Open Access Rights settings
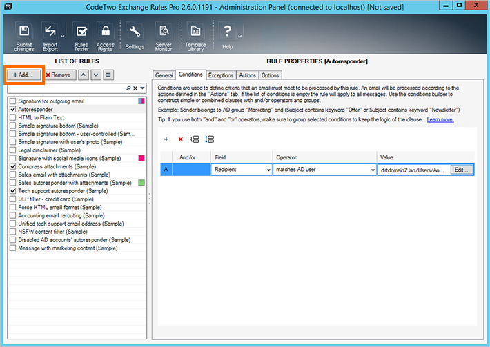Image resolution: width=490 pixels, height=347 pixels. coord(106,37)
